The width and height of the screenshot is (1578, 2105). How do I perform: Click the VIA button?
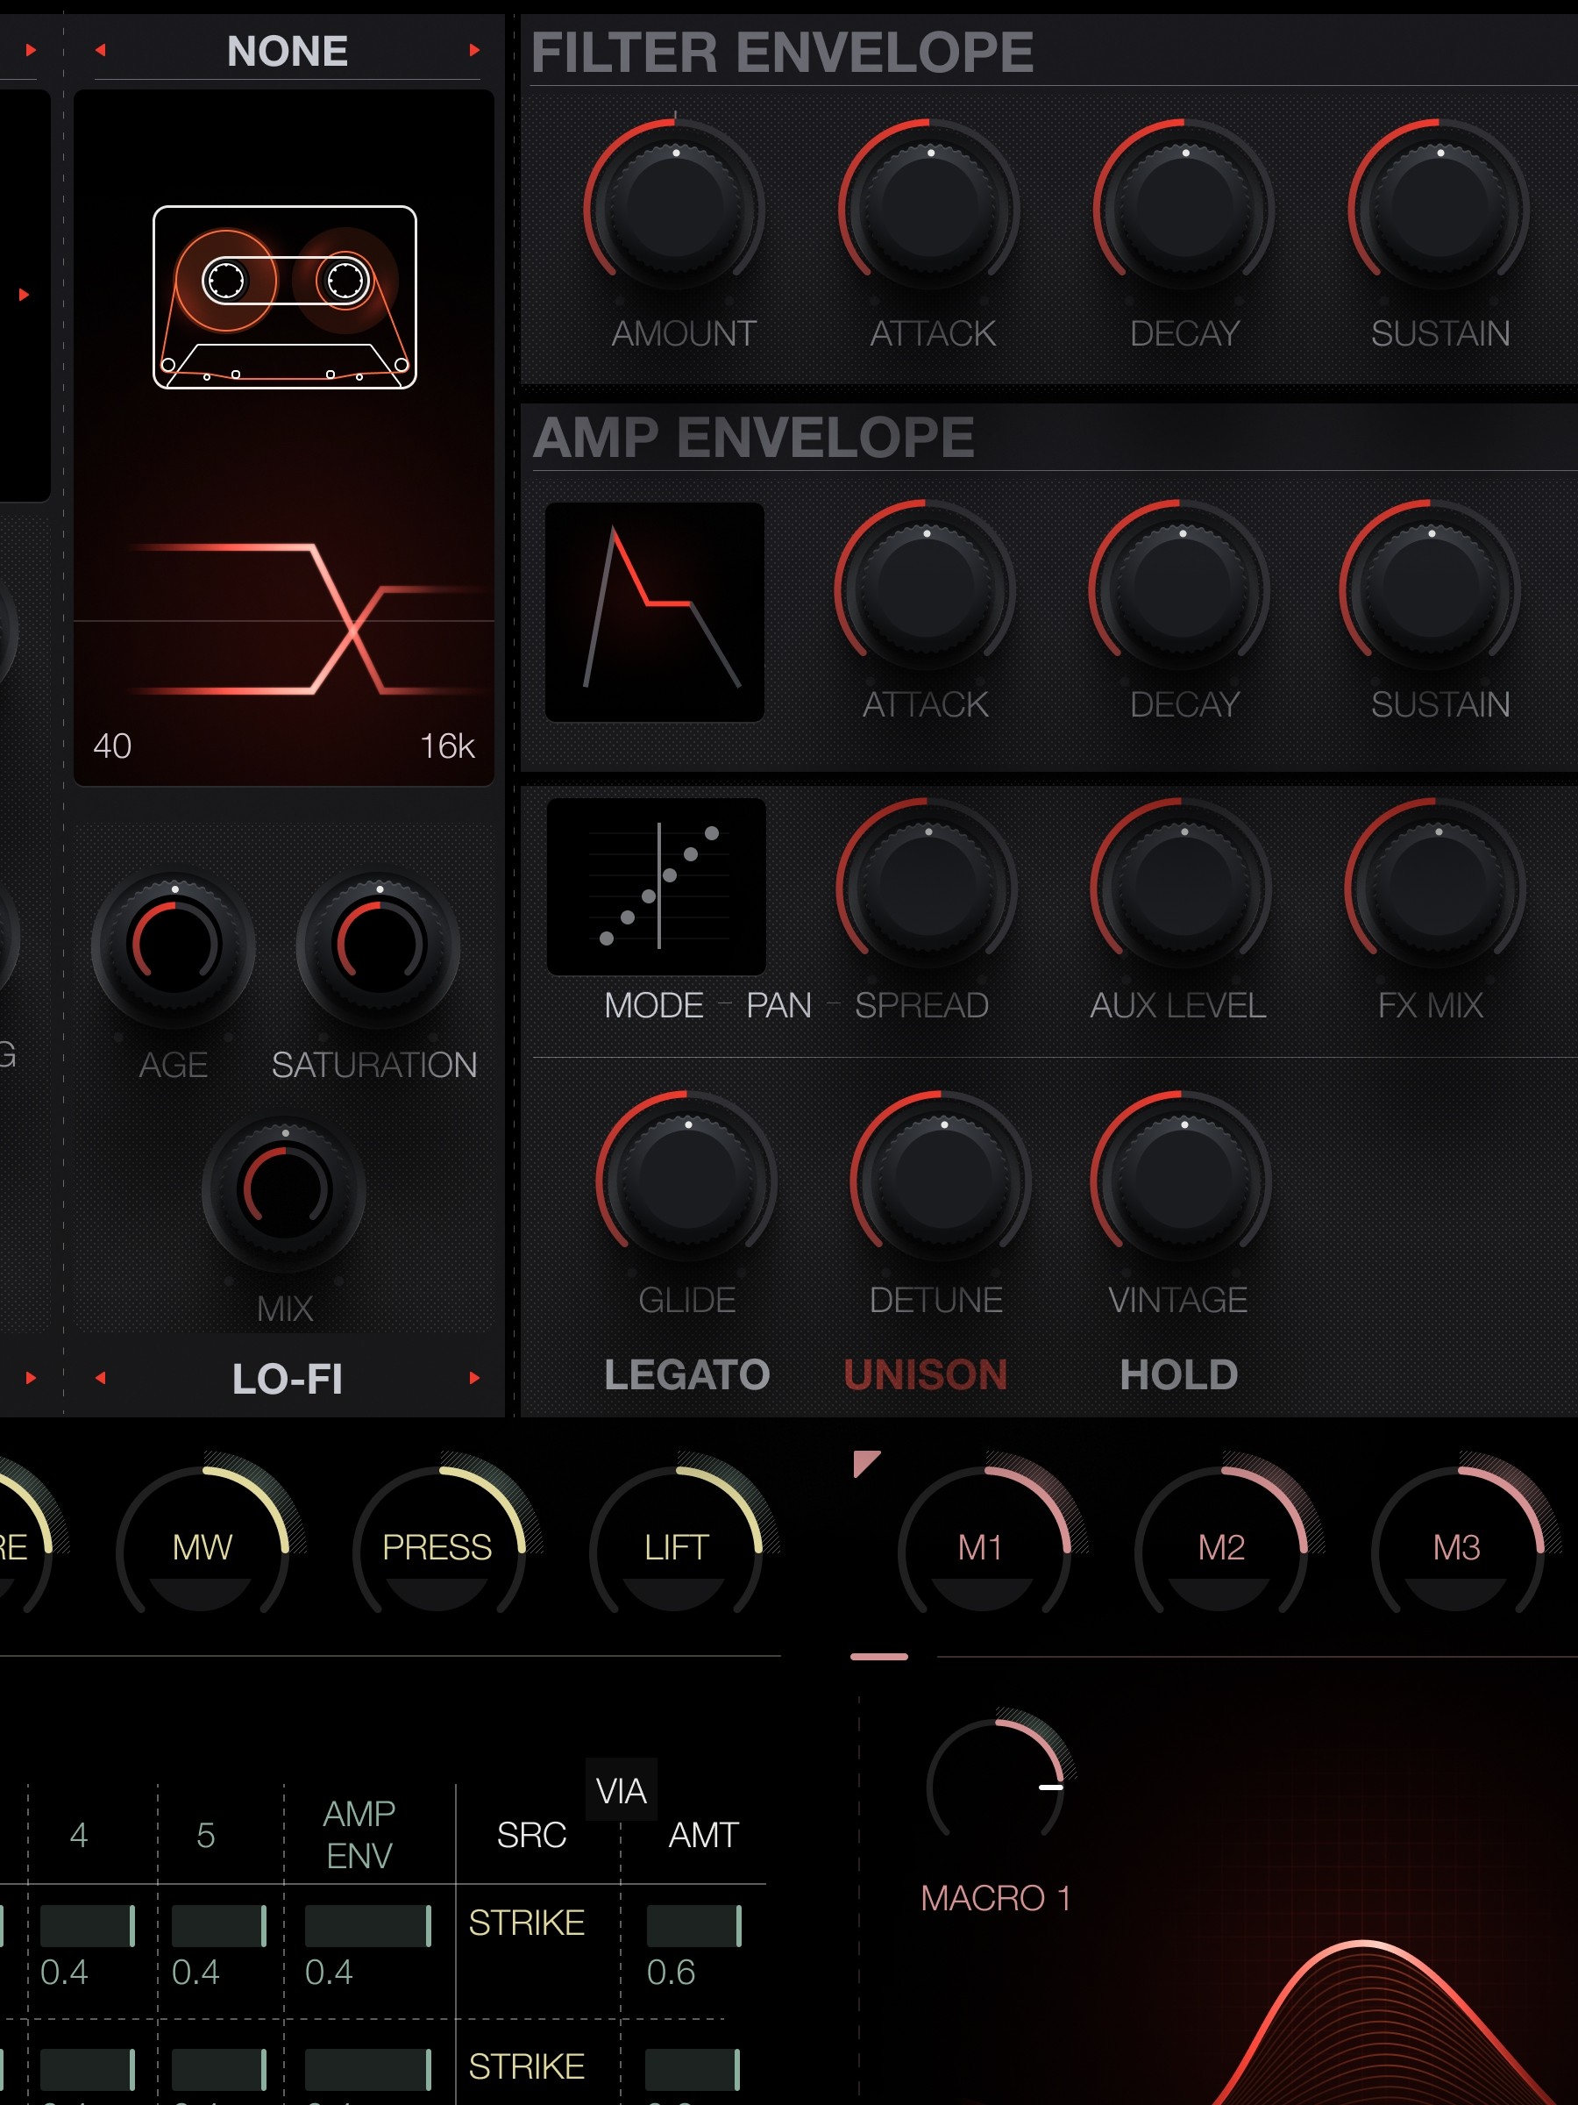(620, 1791)
